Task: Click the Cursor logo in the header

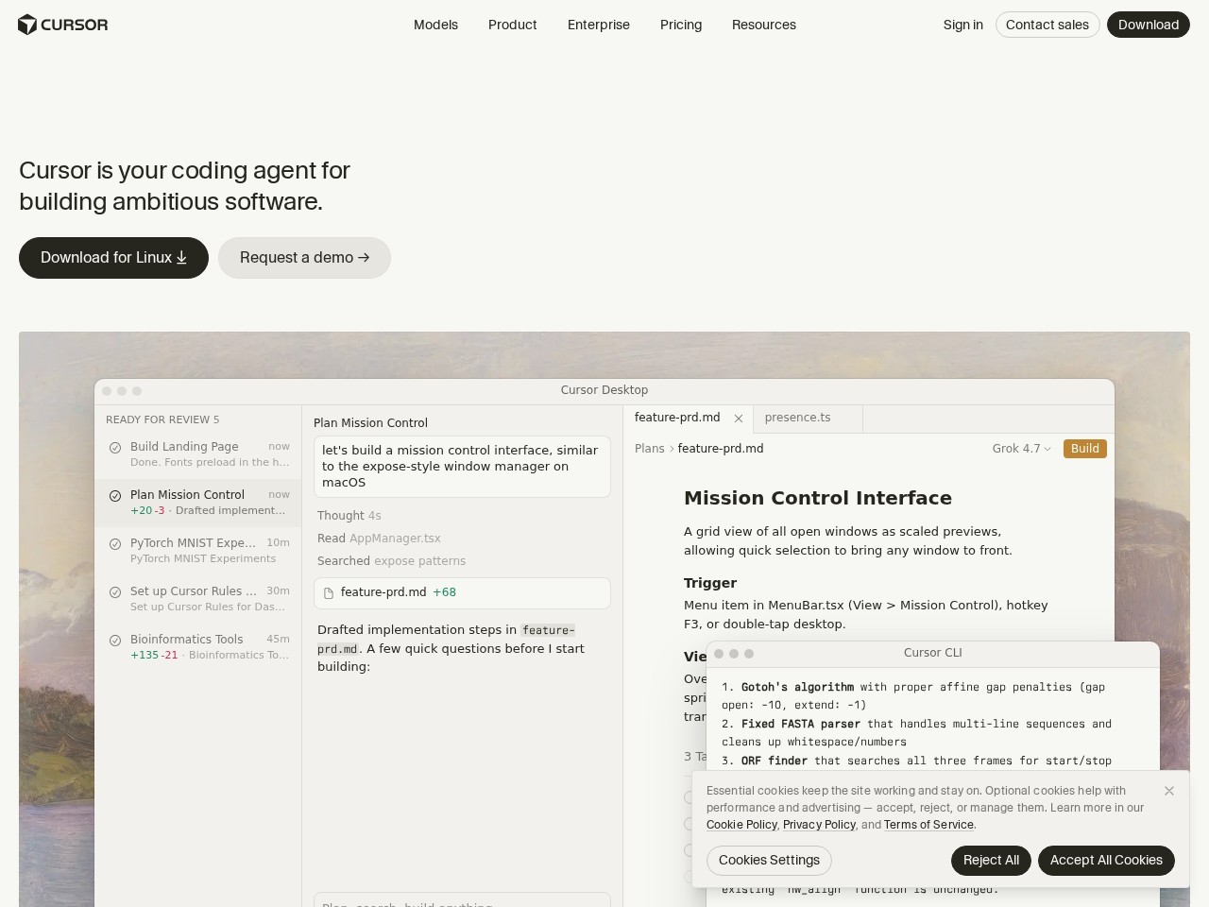Action: coord(62,25)
